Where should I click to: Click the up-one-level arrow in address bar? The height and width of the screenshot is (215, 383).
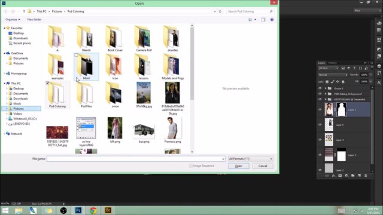pos(24,11)
